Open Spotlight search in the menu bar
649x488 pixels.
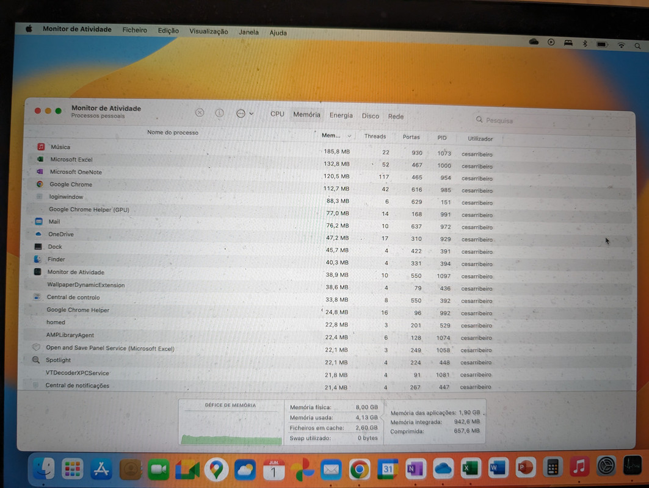638,46
